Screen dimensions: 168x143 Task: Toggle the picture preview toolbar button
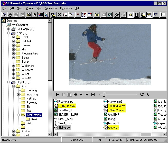pos(130,15)
